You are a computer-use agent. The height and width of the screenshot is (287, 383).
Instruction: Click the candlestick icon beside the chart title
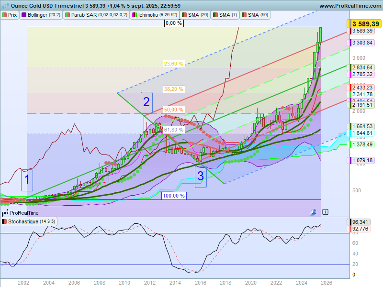pyautogui.click(x=5, y=5)
